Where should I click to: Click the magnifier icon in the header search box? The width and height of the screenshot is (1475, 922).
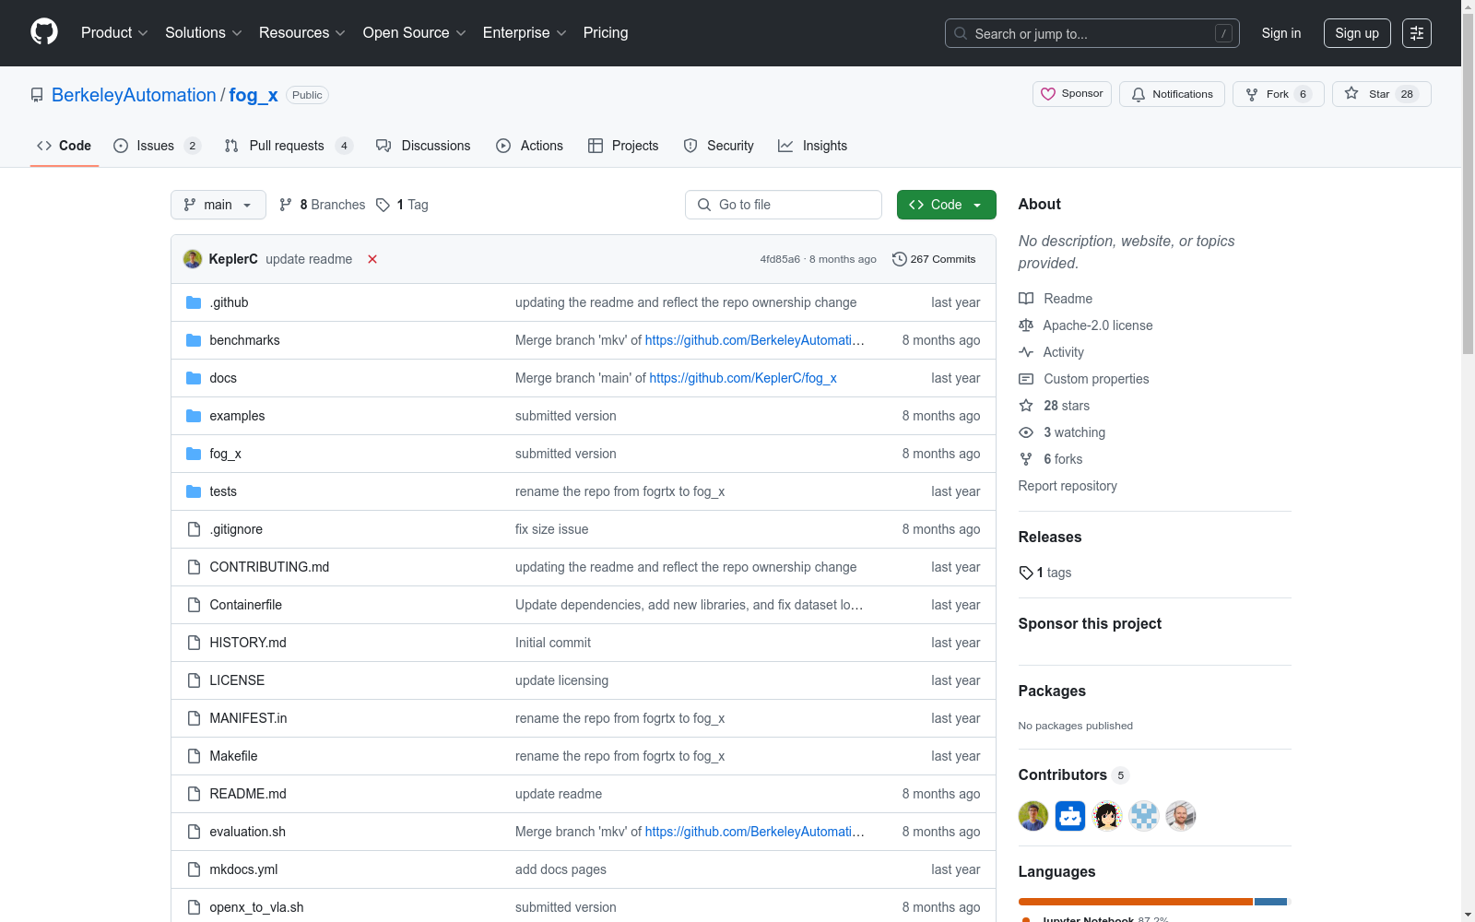coord(961,33)
